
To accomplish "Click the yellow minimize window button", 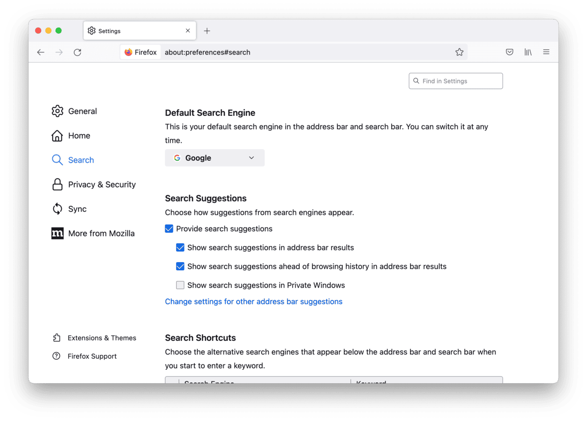I will point(48,31).
